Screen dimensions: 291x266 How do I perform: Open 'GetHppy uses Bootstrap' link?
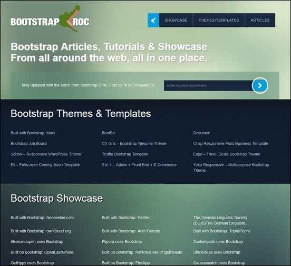(32, 263)
